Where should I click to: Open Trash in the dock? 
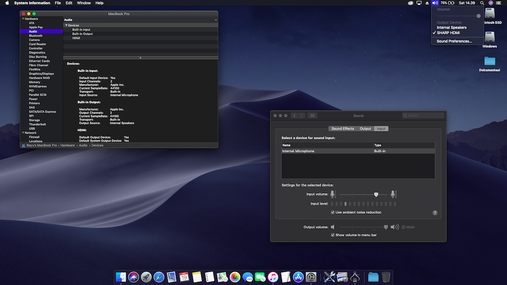click(386, 277)
